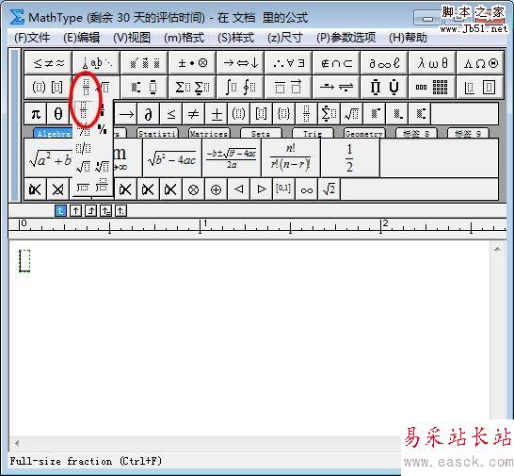Switch to the 标签 9 tab
514x476 pixels.
(468, 133)
